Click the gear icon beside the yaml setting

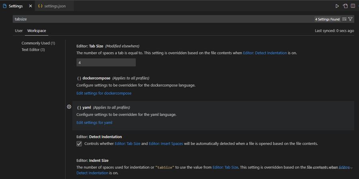[x=69, y=107]
